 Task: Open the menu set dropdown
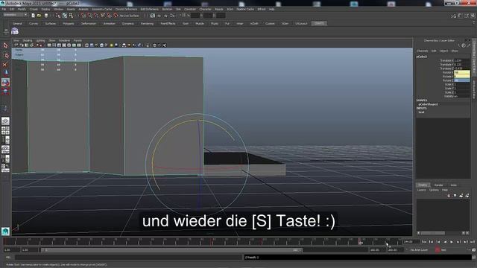click(15, 15)
